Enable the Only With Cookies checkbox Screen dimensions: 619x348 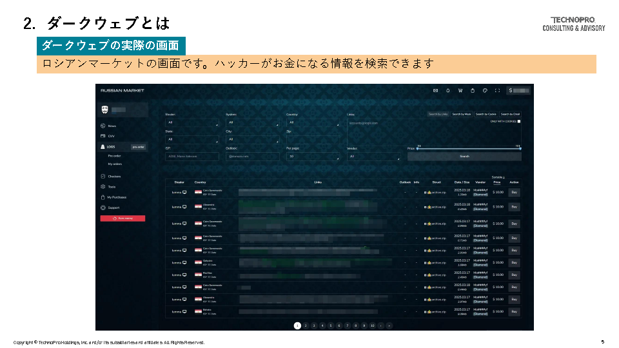pyautogui.click(x=519, y=121)
